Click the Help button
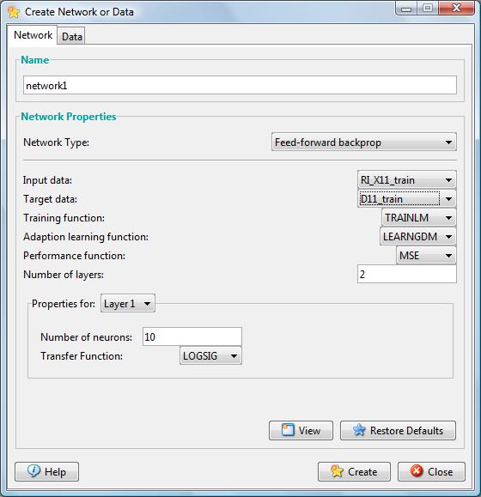This screenshot has width=481, height=497. [x=46, y=471]
